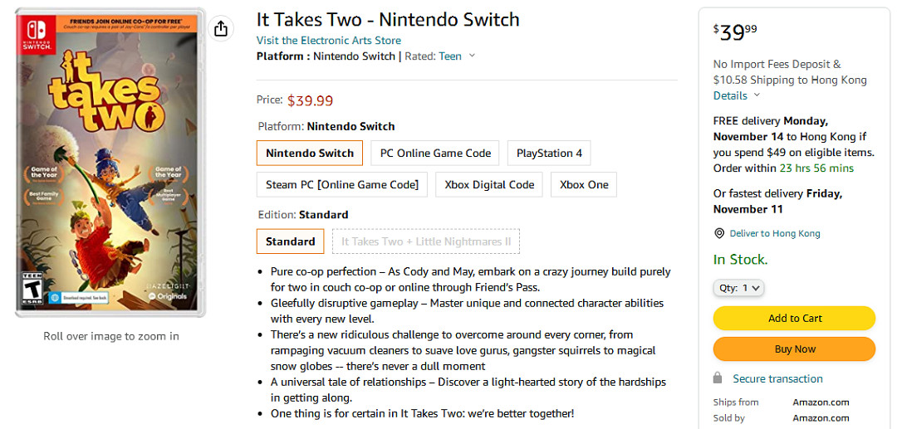
Task: Click the share icon beside product image
Action: pos(220,29)
